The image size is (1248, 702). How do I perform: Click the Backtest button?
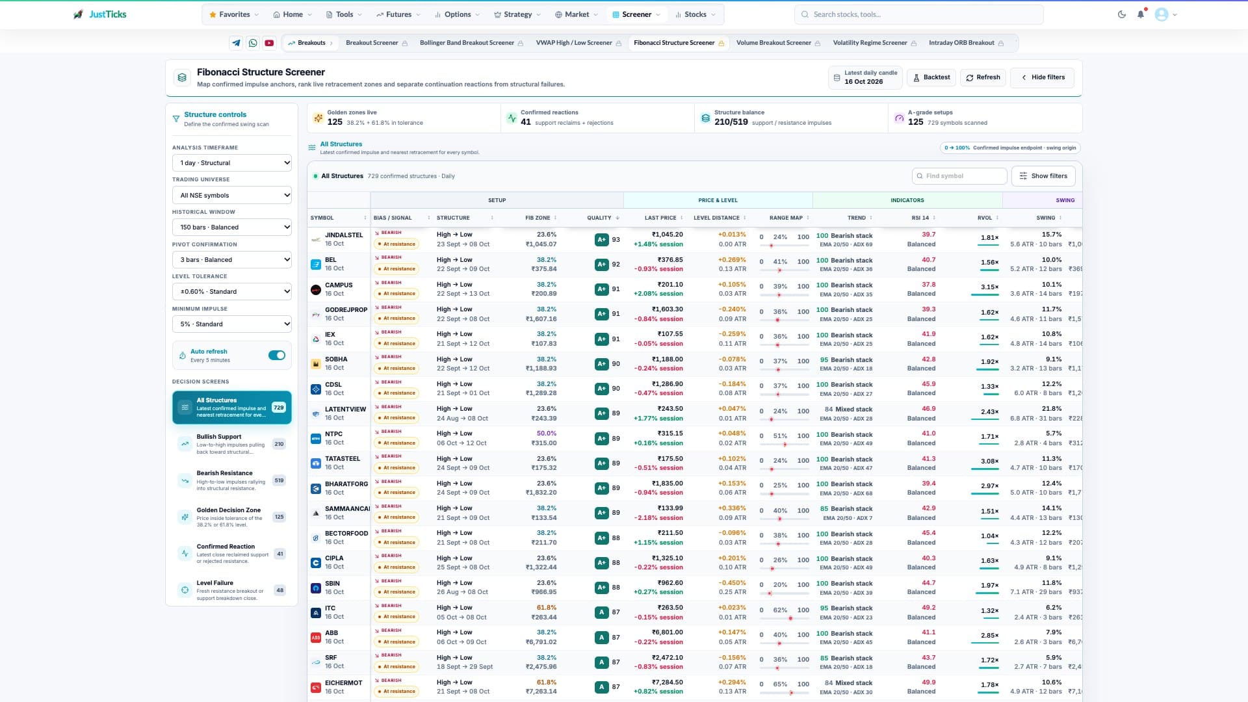tap(931, 77)
